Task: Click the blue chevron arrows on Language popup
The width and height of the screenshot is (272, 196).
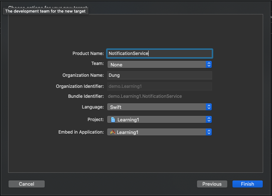Action: coord(209,107)
